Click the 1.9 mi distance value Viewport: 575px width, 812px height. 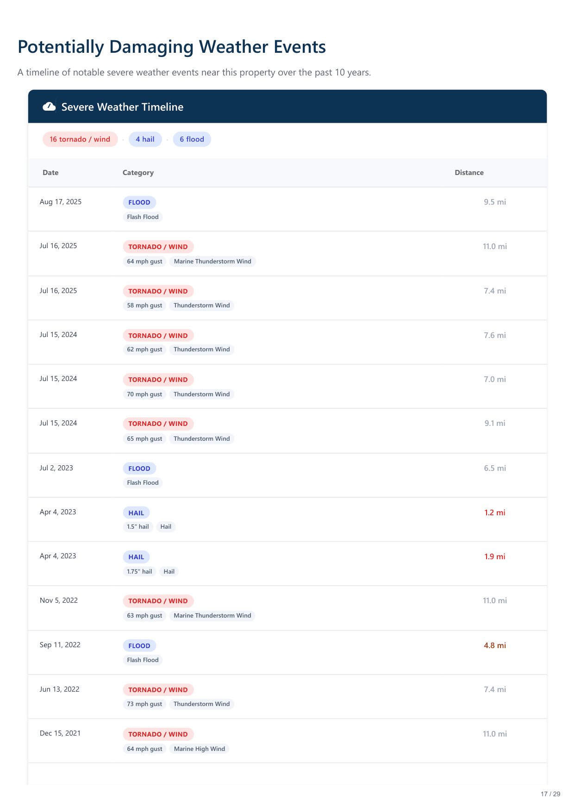[x=494, y=557]
